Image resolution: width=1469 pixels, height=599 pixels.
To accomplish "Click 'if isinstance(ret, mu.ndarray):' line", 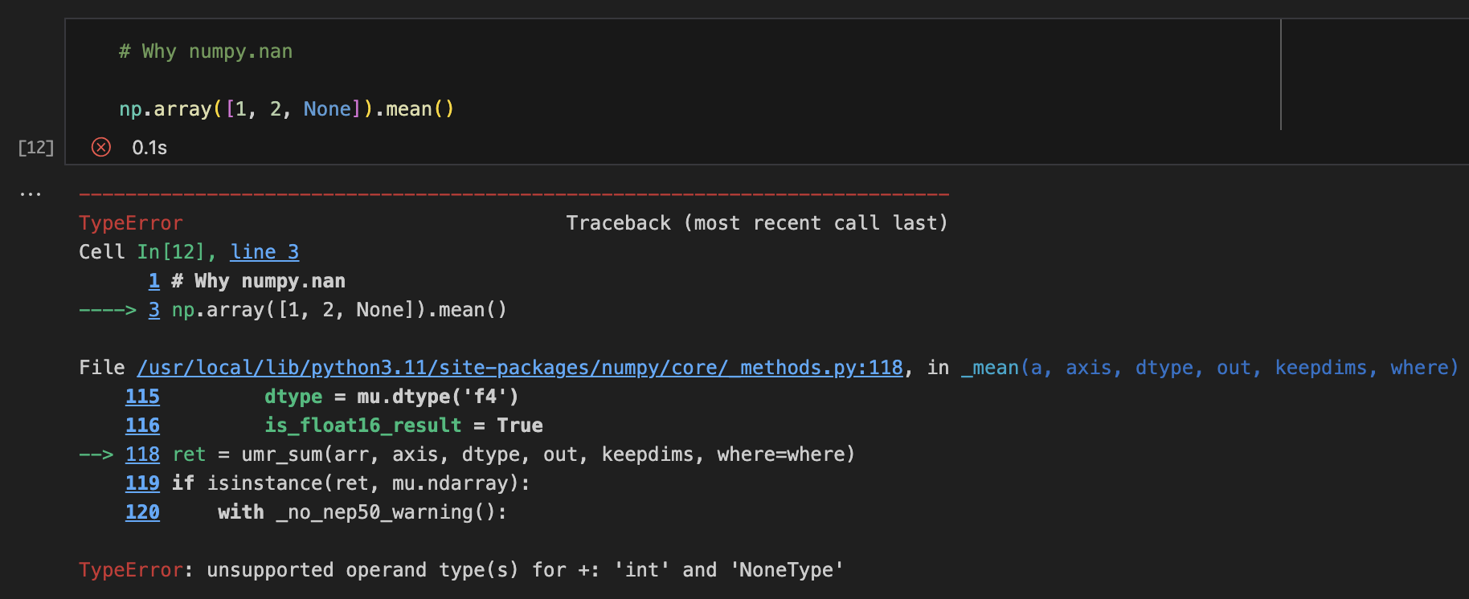I will coord(351,483).
